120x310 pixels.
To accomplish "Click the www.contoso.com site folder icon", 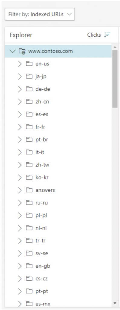I will point(22,51).
